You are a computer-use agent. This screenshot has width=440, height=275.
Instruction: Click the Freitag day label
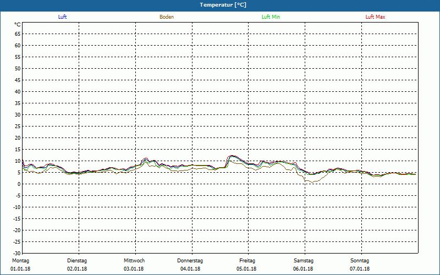tap(247, 261)
